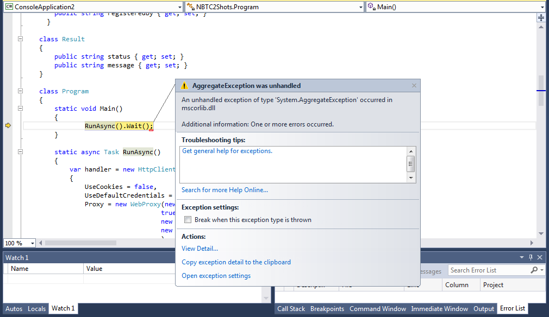Viewport: 549px width, 317px height.
Task: Click the troubleshooting tips scrollbar thumb
Action: tap(411, 164)
